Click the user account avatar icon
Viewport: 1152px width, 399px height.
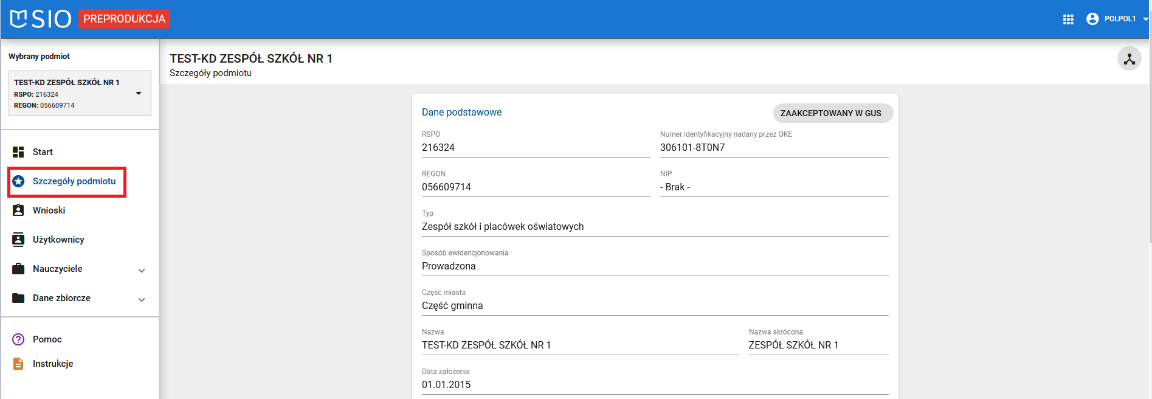pos(1092,19)
